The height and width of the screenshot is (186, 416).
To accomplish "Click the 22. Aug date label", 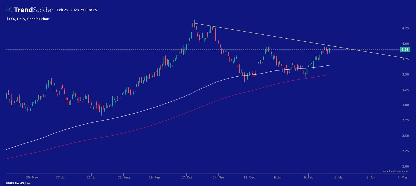I will tap(124, 177).
